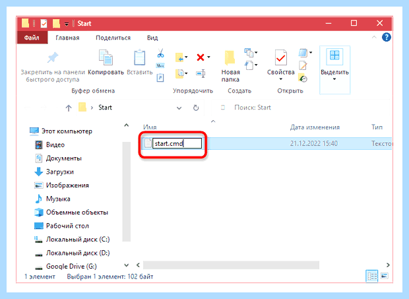The height and width of the screenshot is (299, 409).
Task: Click the Easy access icon
Action: 249,65
